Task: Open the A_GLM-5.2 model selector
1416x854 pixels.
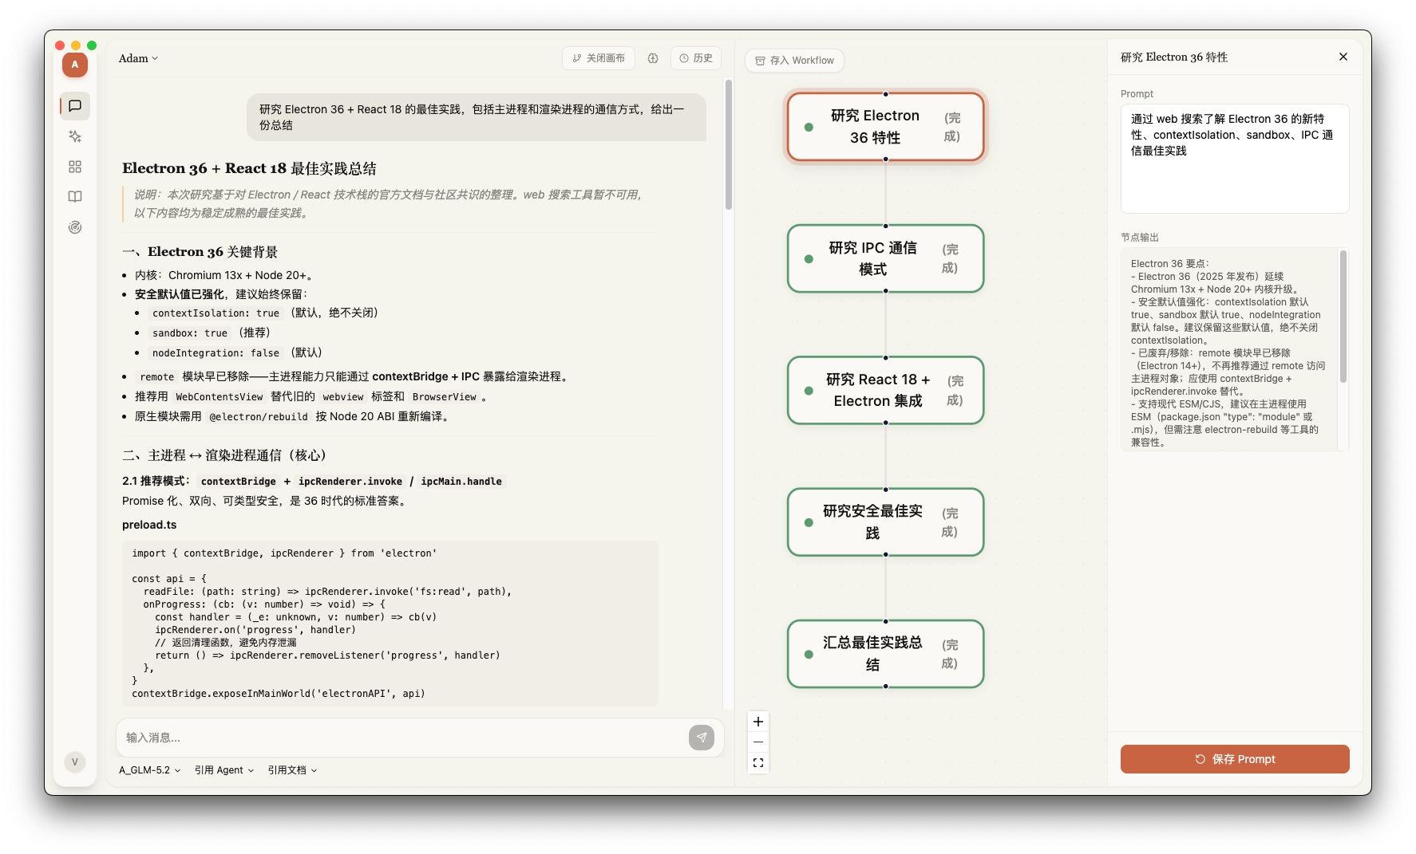Action: 149,770
